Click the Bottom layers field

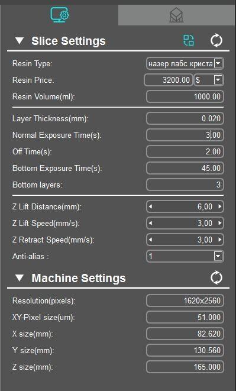[x=185, y=185]
